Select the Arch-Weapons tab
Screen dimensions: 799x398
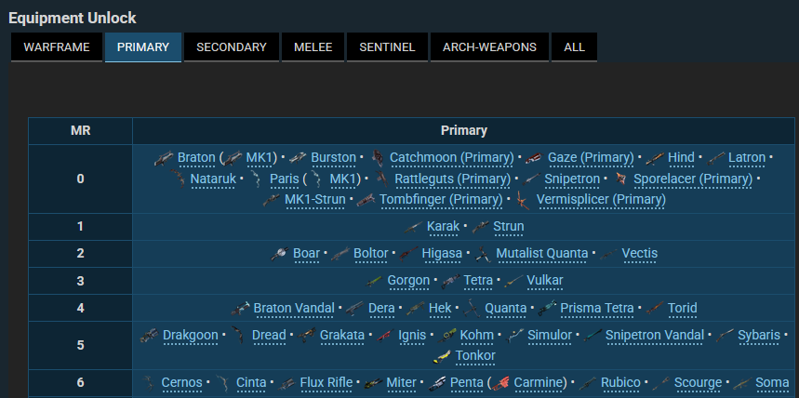click(x=489, y=47)
